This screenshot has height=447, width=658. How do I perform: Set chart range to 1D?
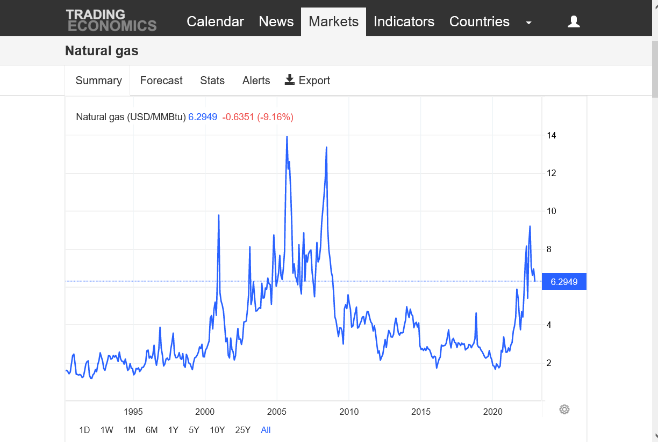[x=84, y=430]
